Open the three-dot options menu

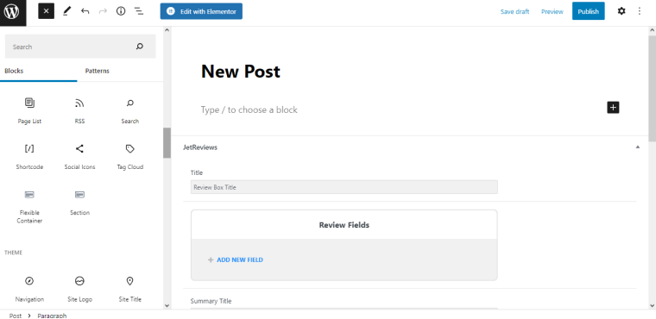pos(639,11)
